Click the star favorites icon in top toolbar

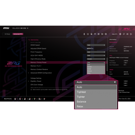coord(88,34)
